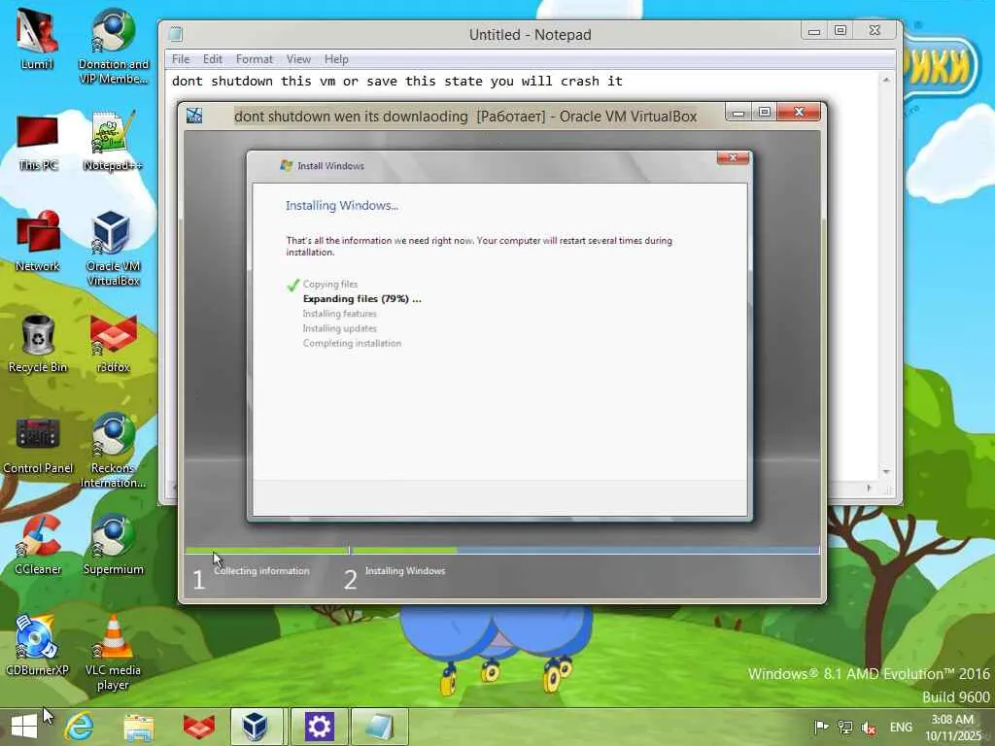Click Notepad vertical scrollbar down arrow
Image resolution: width=995 pixels, height=746 pixels.
(886, 472)
